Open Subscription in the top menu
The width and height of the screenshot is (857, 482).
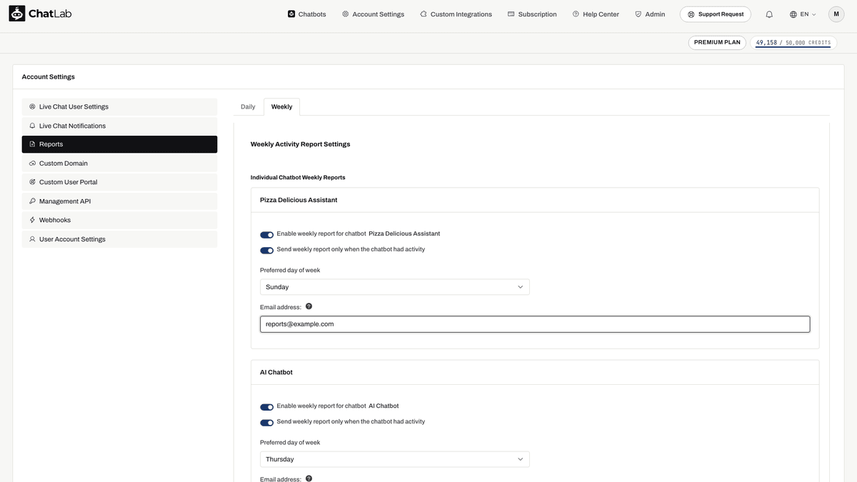click(532, 14)
